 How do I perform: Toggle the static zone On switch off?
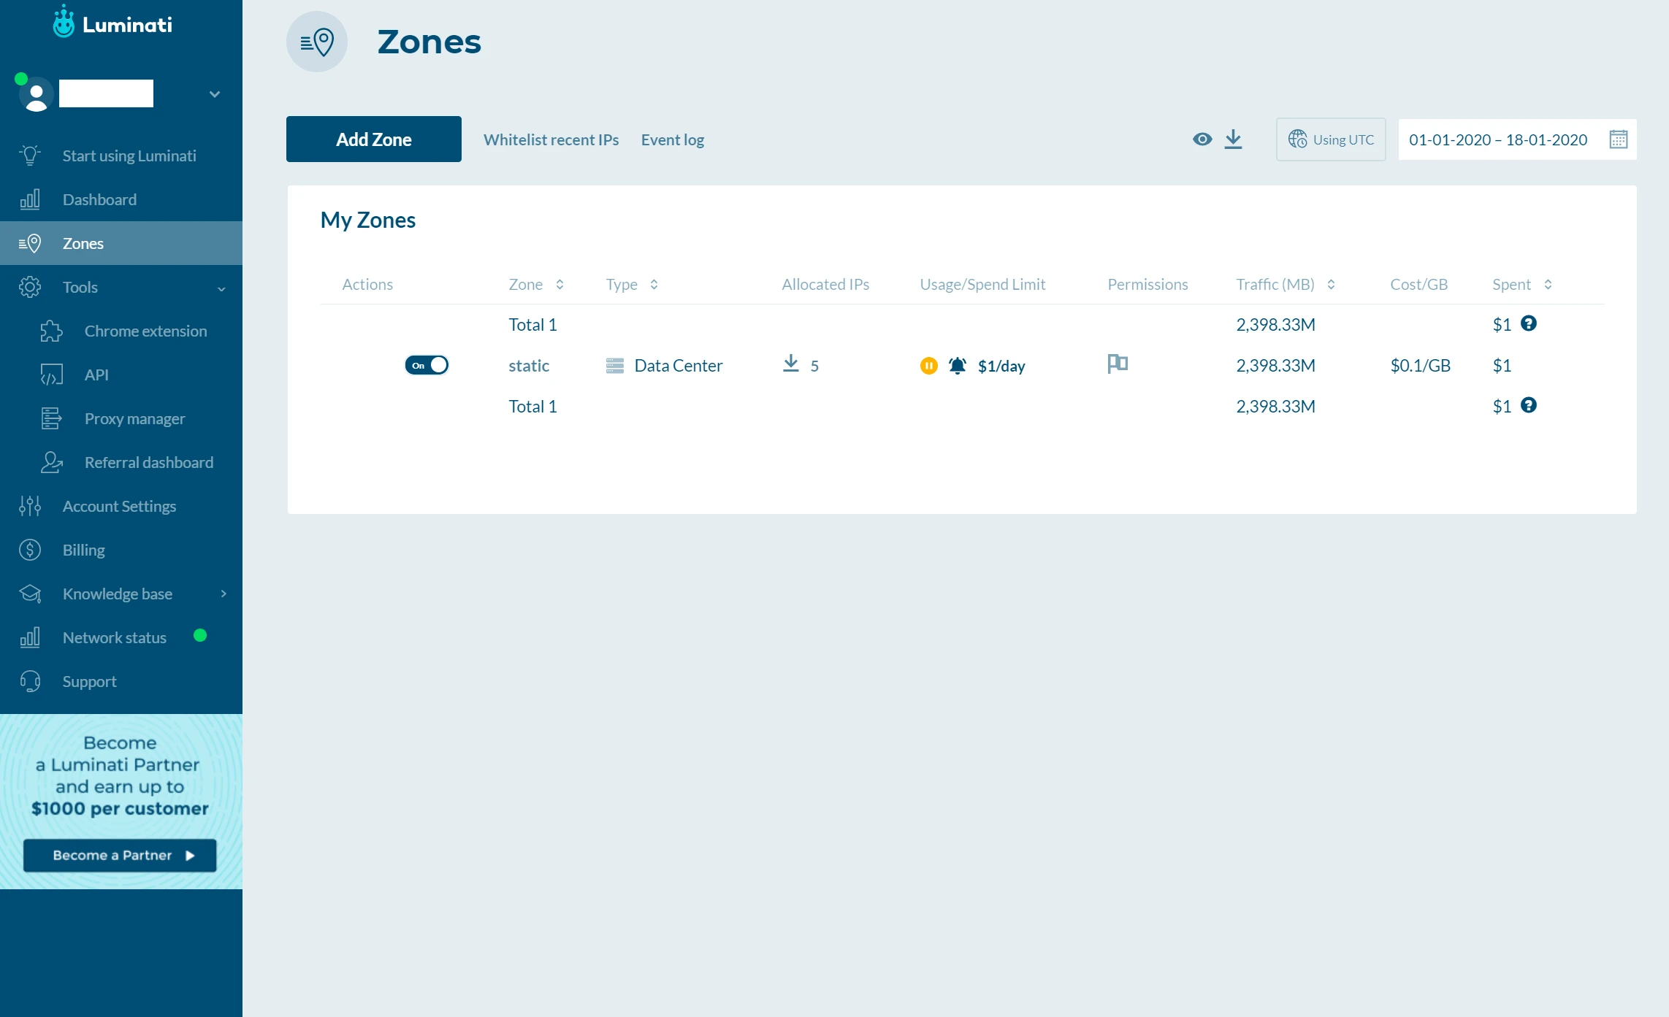point(427,365)
